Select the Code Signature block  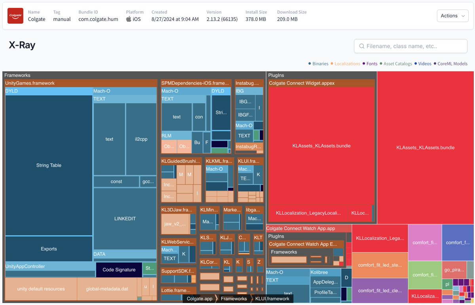tap(119, 270)
